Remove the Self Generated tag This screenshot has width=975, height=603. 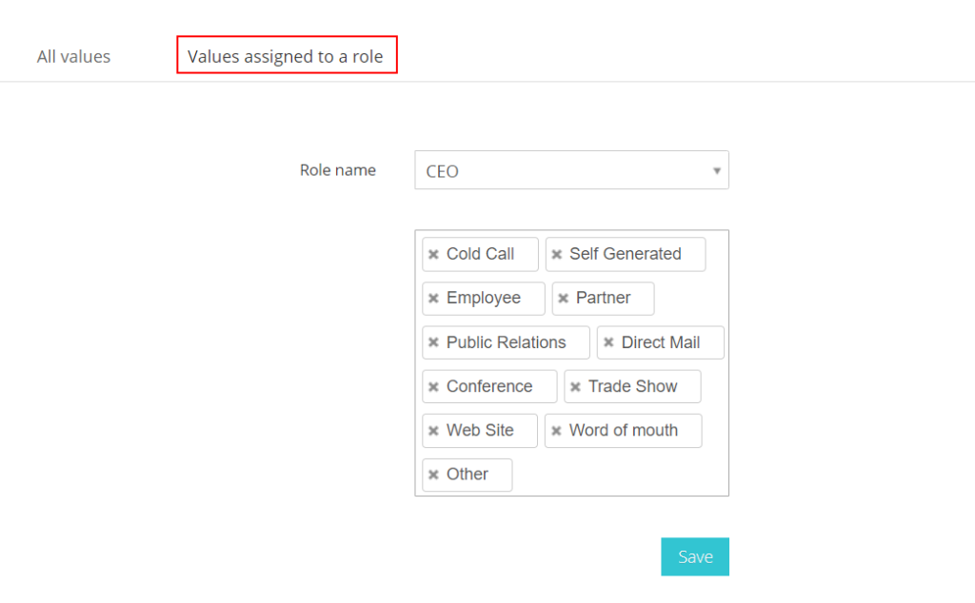click(x=556, y=254)
